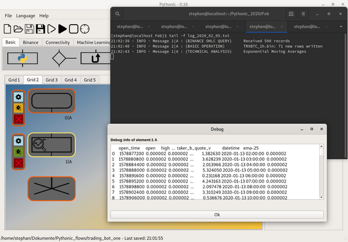Click the crosshair target icon in toolbar
This screenshot has height=242, width=348.
85,29
